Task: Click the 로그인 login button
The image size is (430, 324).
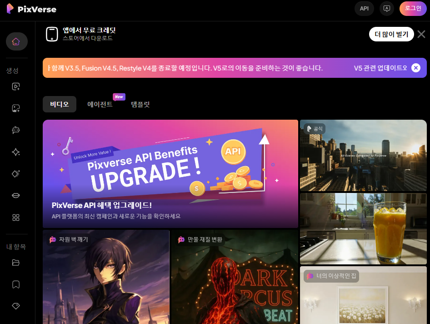Action: tap(413, 9)
